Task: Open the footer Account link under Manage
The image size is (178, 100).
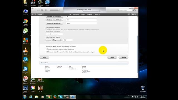Action: (84, 68)
